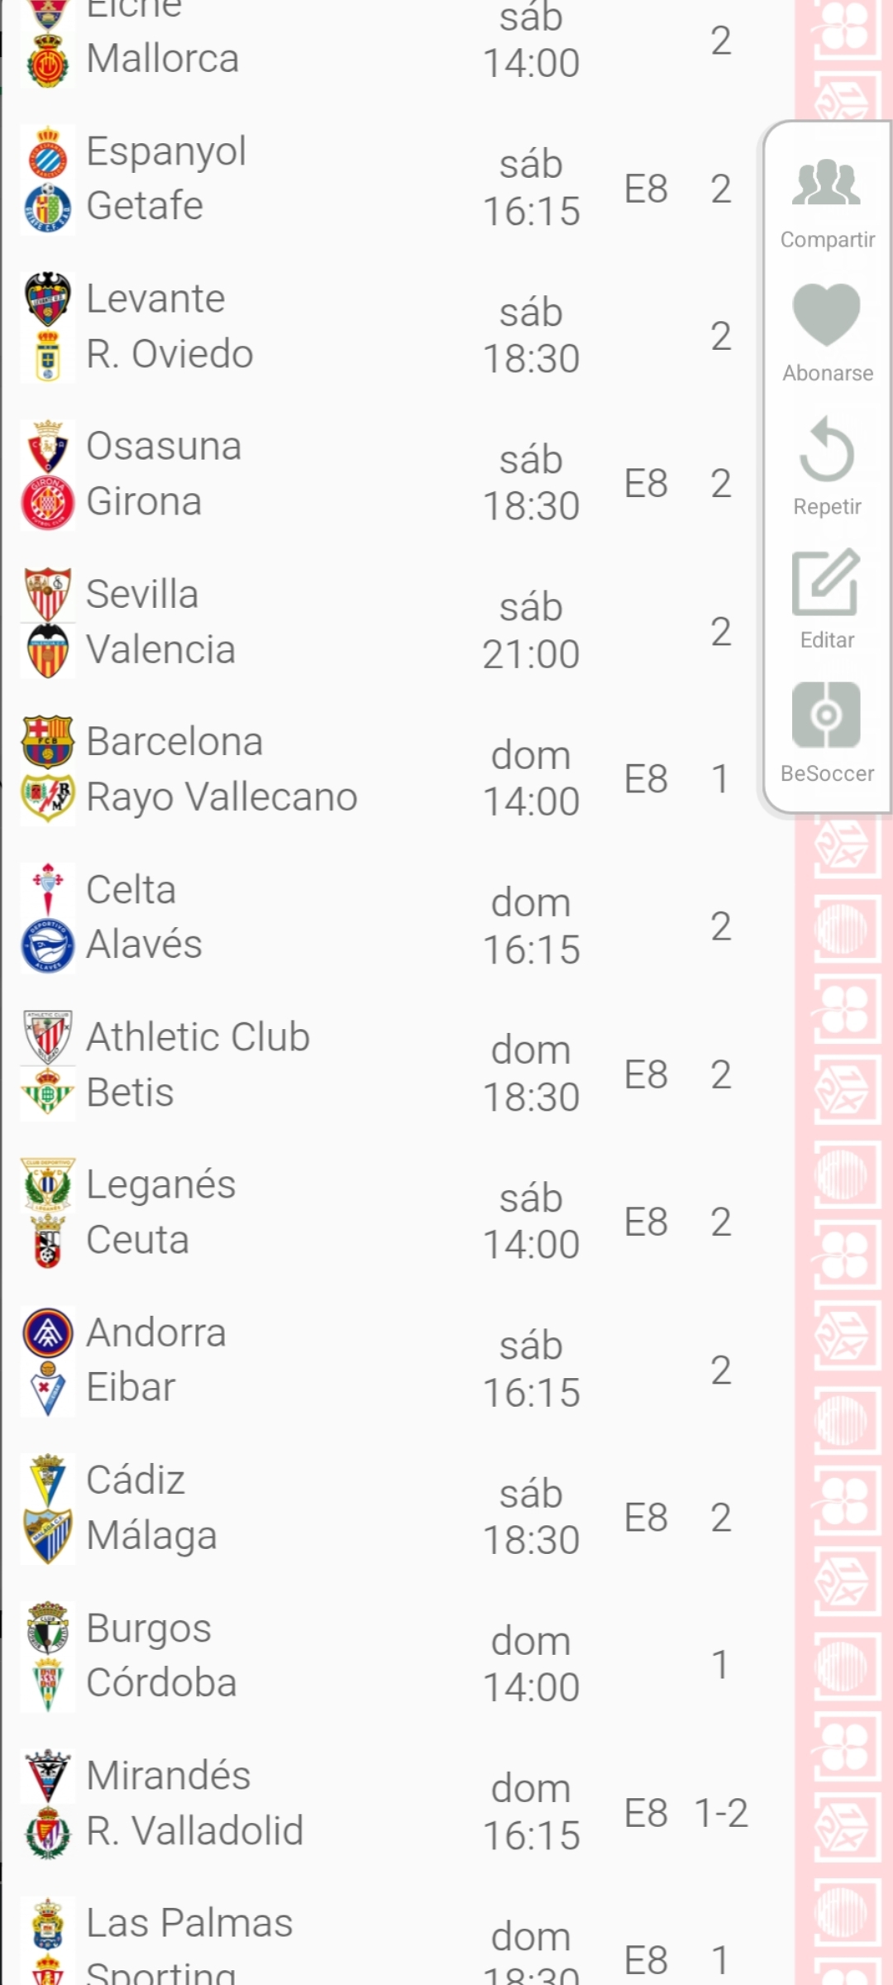Click the Athletic Club crest
Viewport: 893px width, 1985px height.
click(x=48, y=1037)
